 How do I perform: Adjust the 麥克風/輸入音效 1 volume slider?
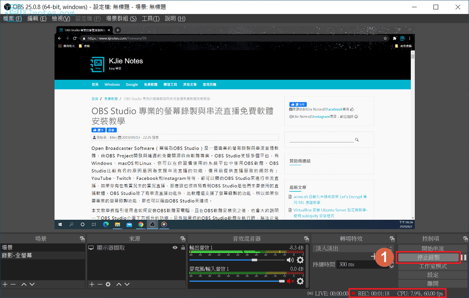237,281
